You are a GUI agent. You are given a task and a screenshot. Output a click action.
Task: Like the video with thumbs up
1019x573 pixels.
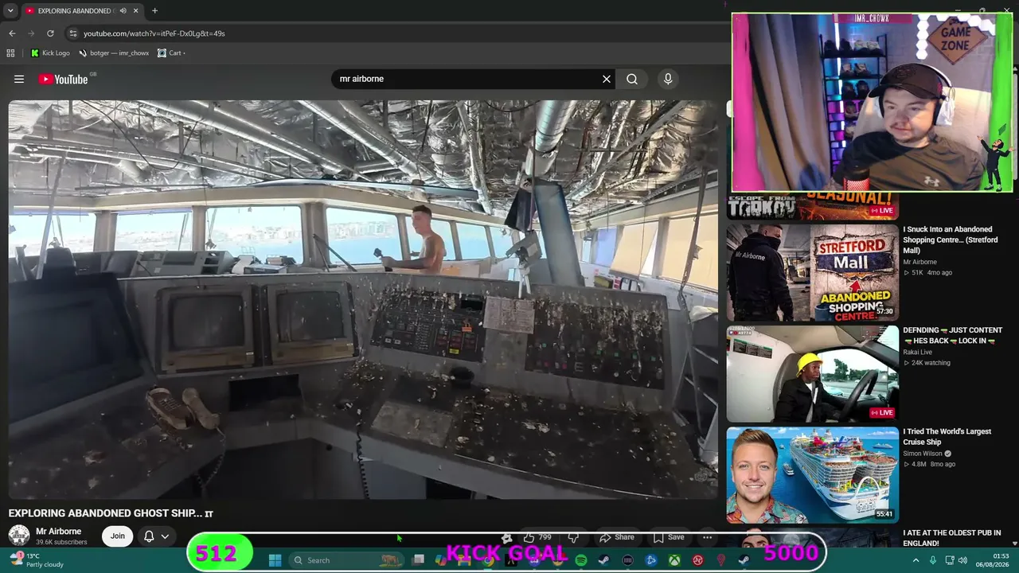point(537,537)
